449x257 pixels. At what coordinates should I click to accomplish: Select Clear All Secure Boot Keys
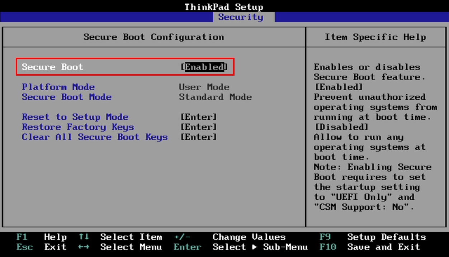pyautogui.click(x=95, y=137)
